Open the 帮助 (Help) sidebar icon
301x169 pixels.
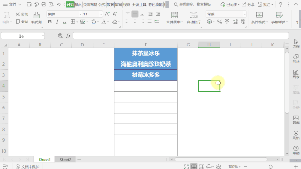coord(296,150)
